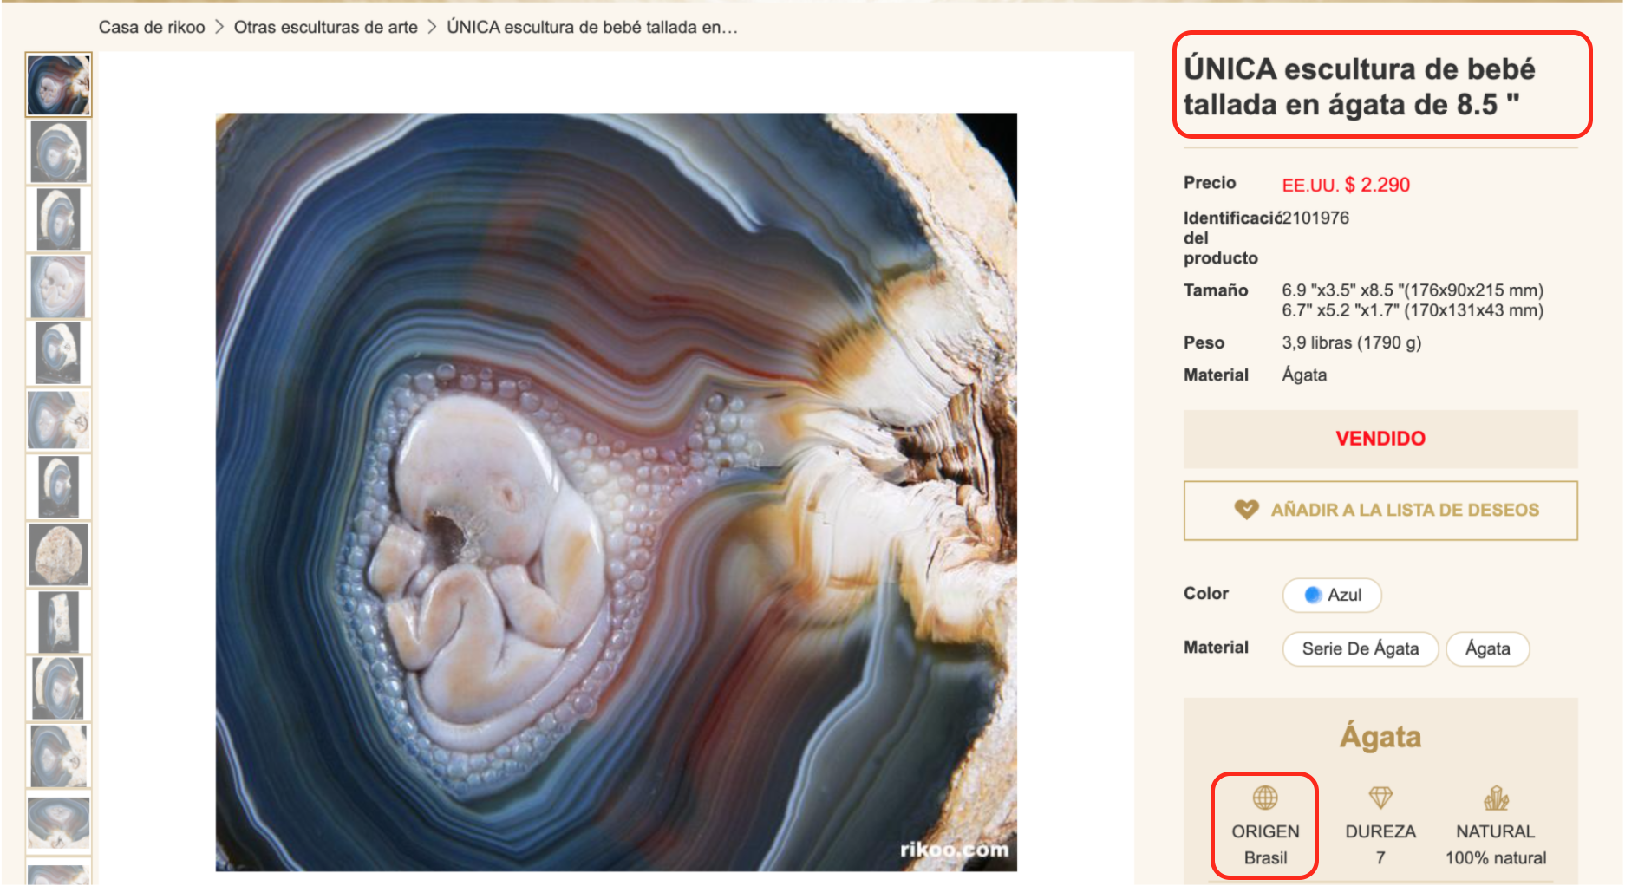Screen dimensions: 1625x886
Task: Select the third thumbnail on white background
Action: 59,219
